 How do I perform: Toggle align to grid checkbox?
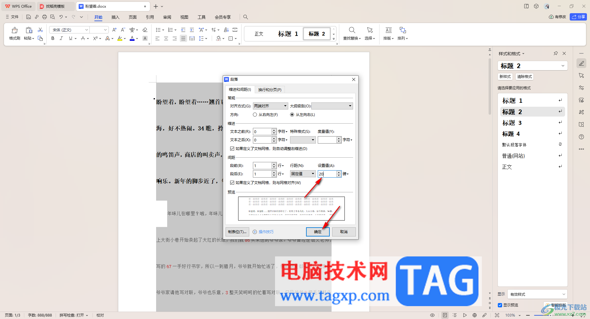pyautogui.click(x=232, y=183)
